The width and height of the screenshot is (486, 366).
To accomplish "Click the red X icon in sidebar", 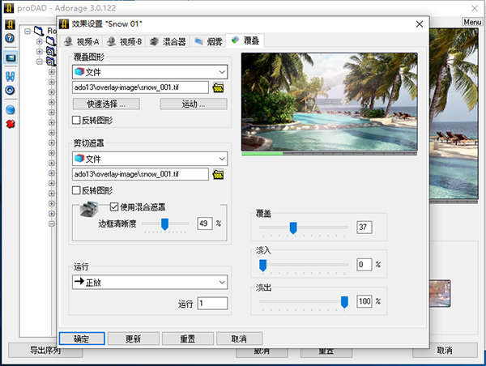I will point(10,124).
